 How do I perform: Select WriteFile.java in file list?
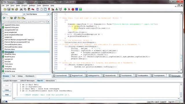tap(10, 71)
